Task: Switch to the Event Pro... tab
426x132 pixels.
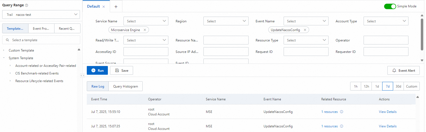Action: 41,28
